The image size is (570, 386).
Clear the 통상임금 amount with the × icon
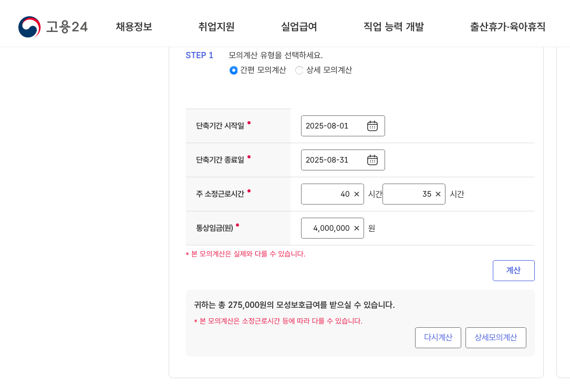(356, 228)
